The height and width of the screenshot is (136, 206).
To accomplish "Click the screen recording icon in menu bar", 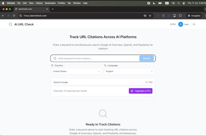I will (149, 3).
